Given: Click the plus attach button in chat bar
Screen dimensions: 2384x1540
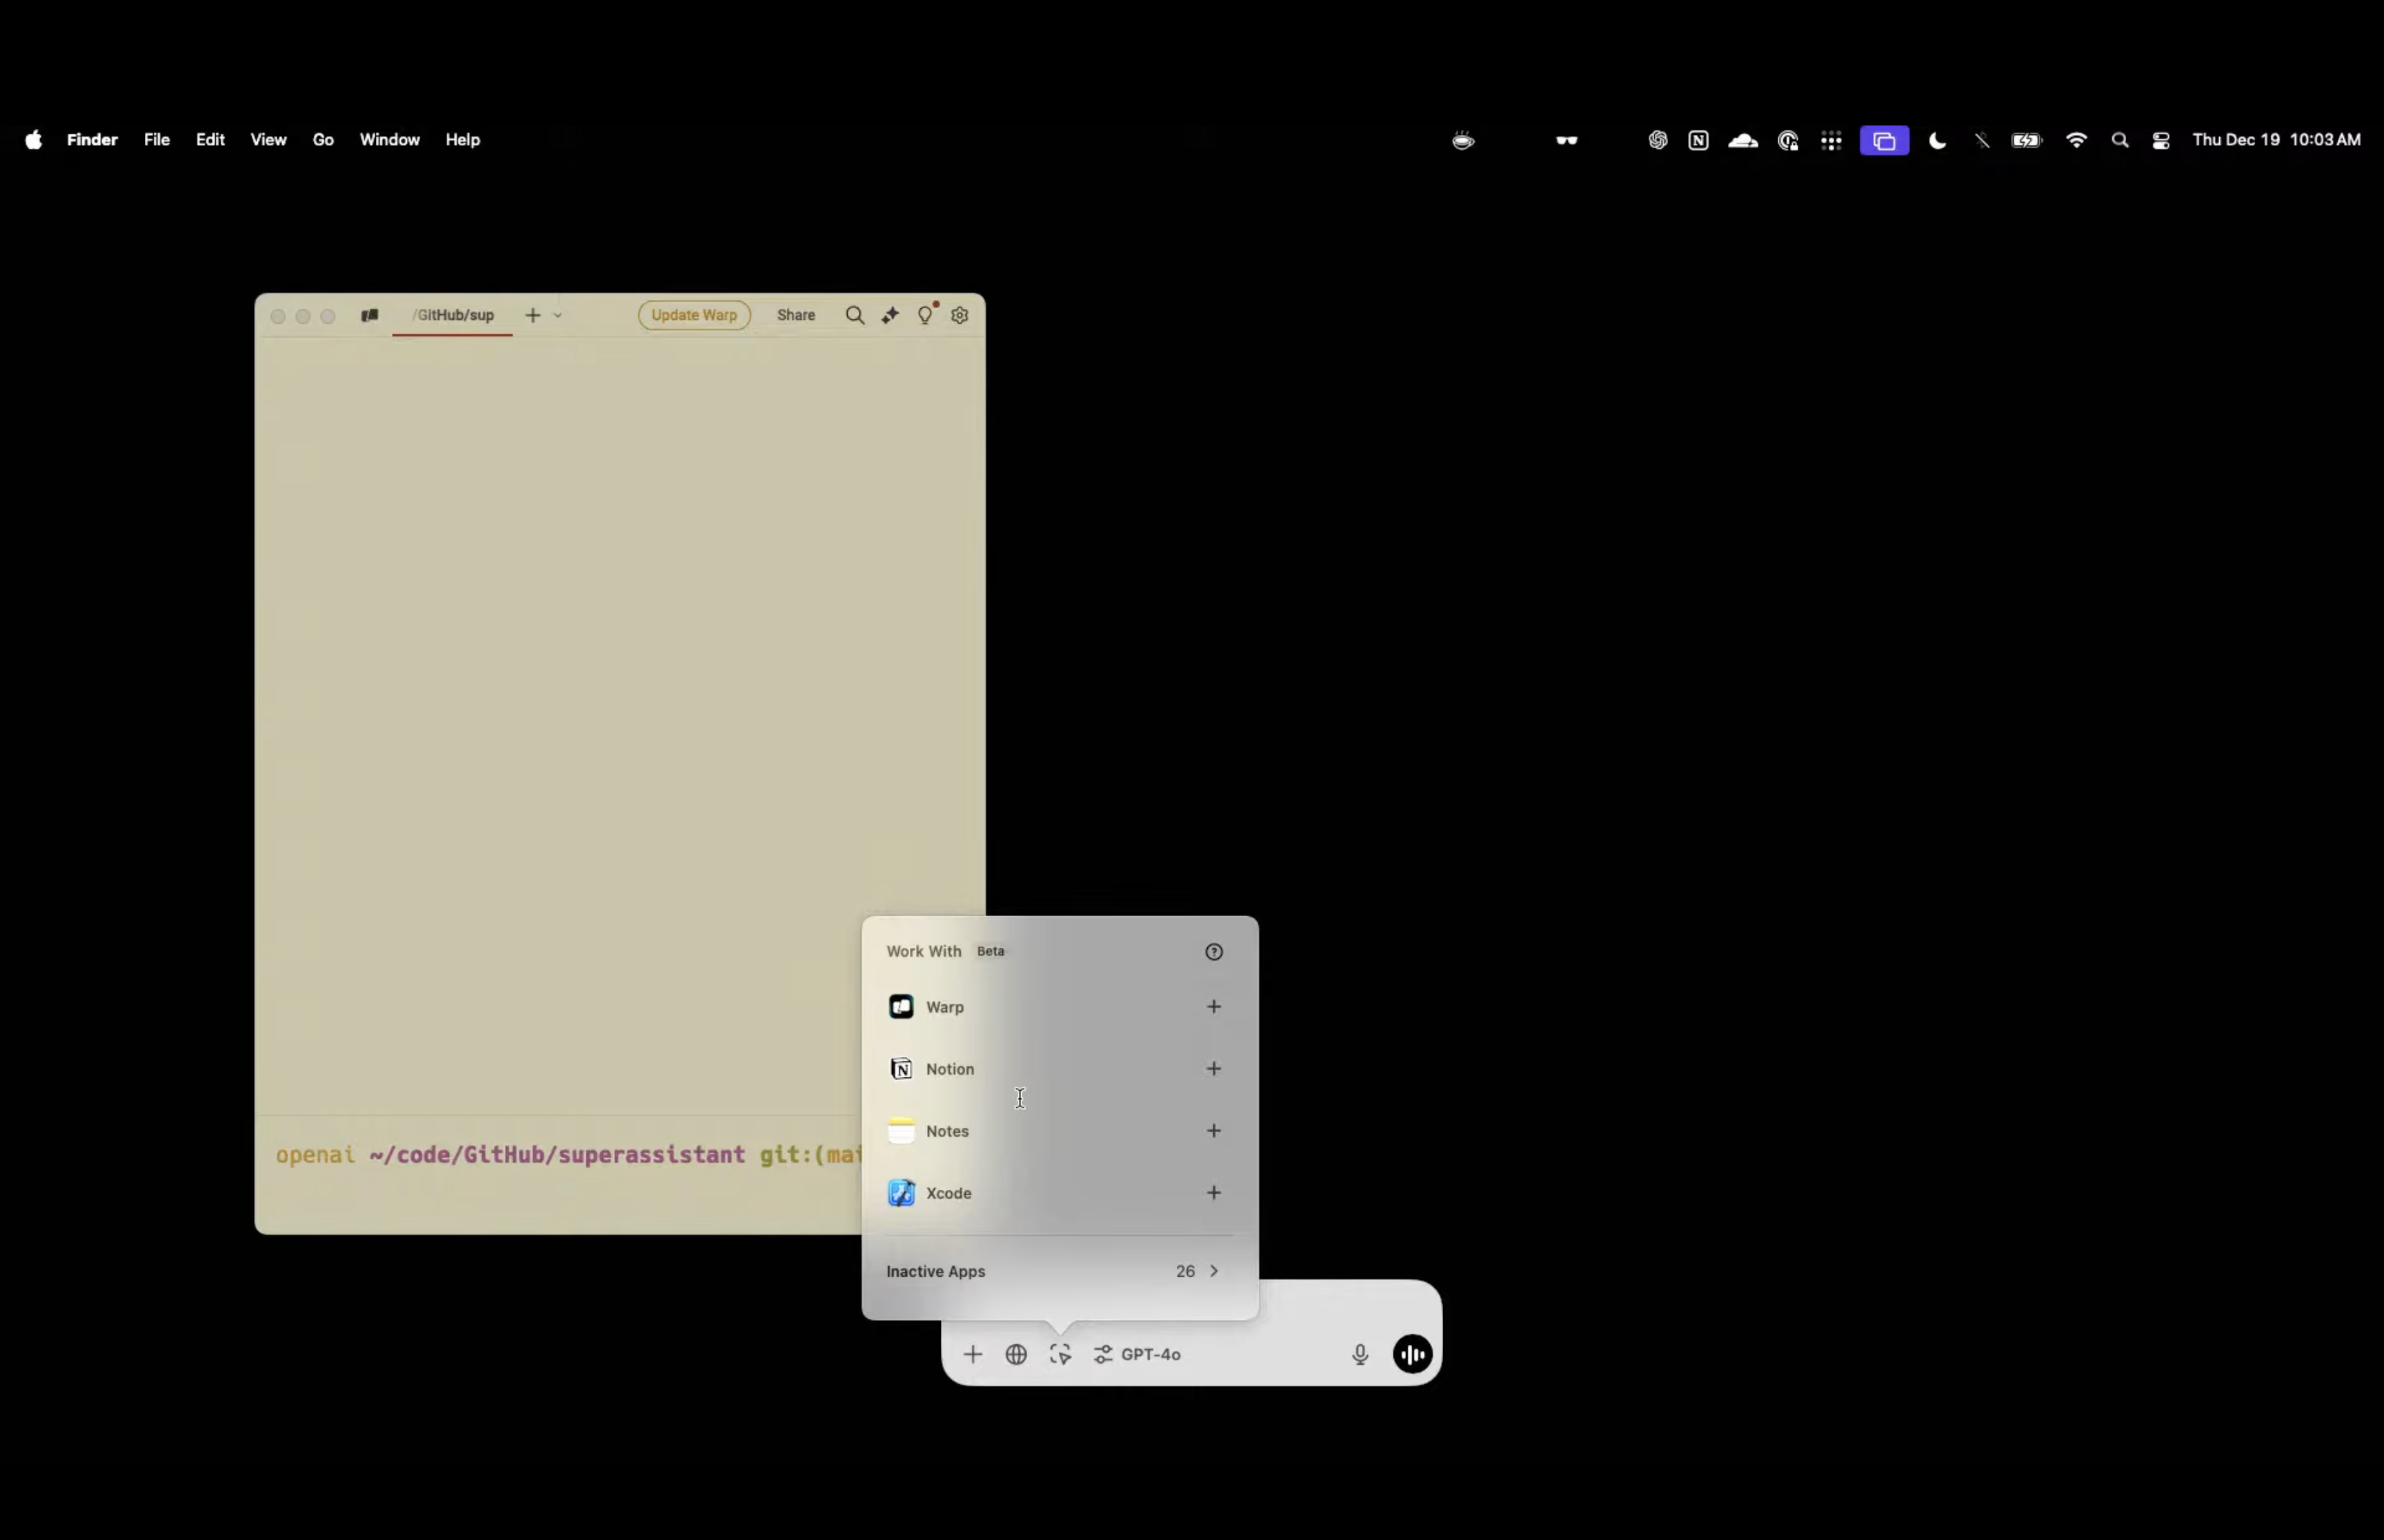Looking at the screenshot, I should pos(973,1355).
